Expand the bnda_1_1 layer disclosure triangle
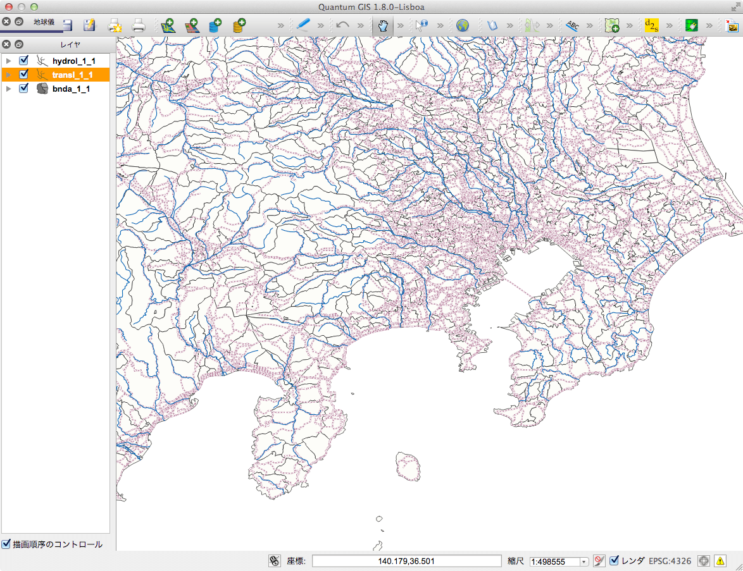This screenshot has width=743, height=571. coord(8,89)
